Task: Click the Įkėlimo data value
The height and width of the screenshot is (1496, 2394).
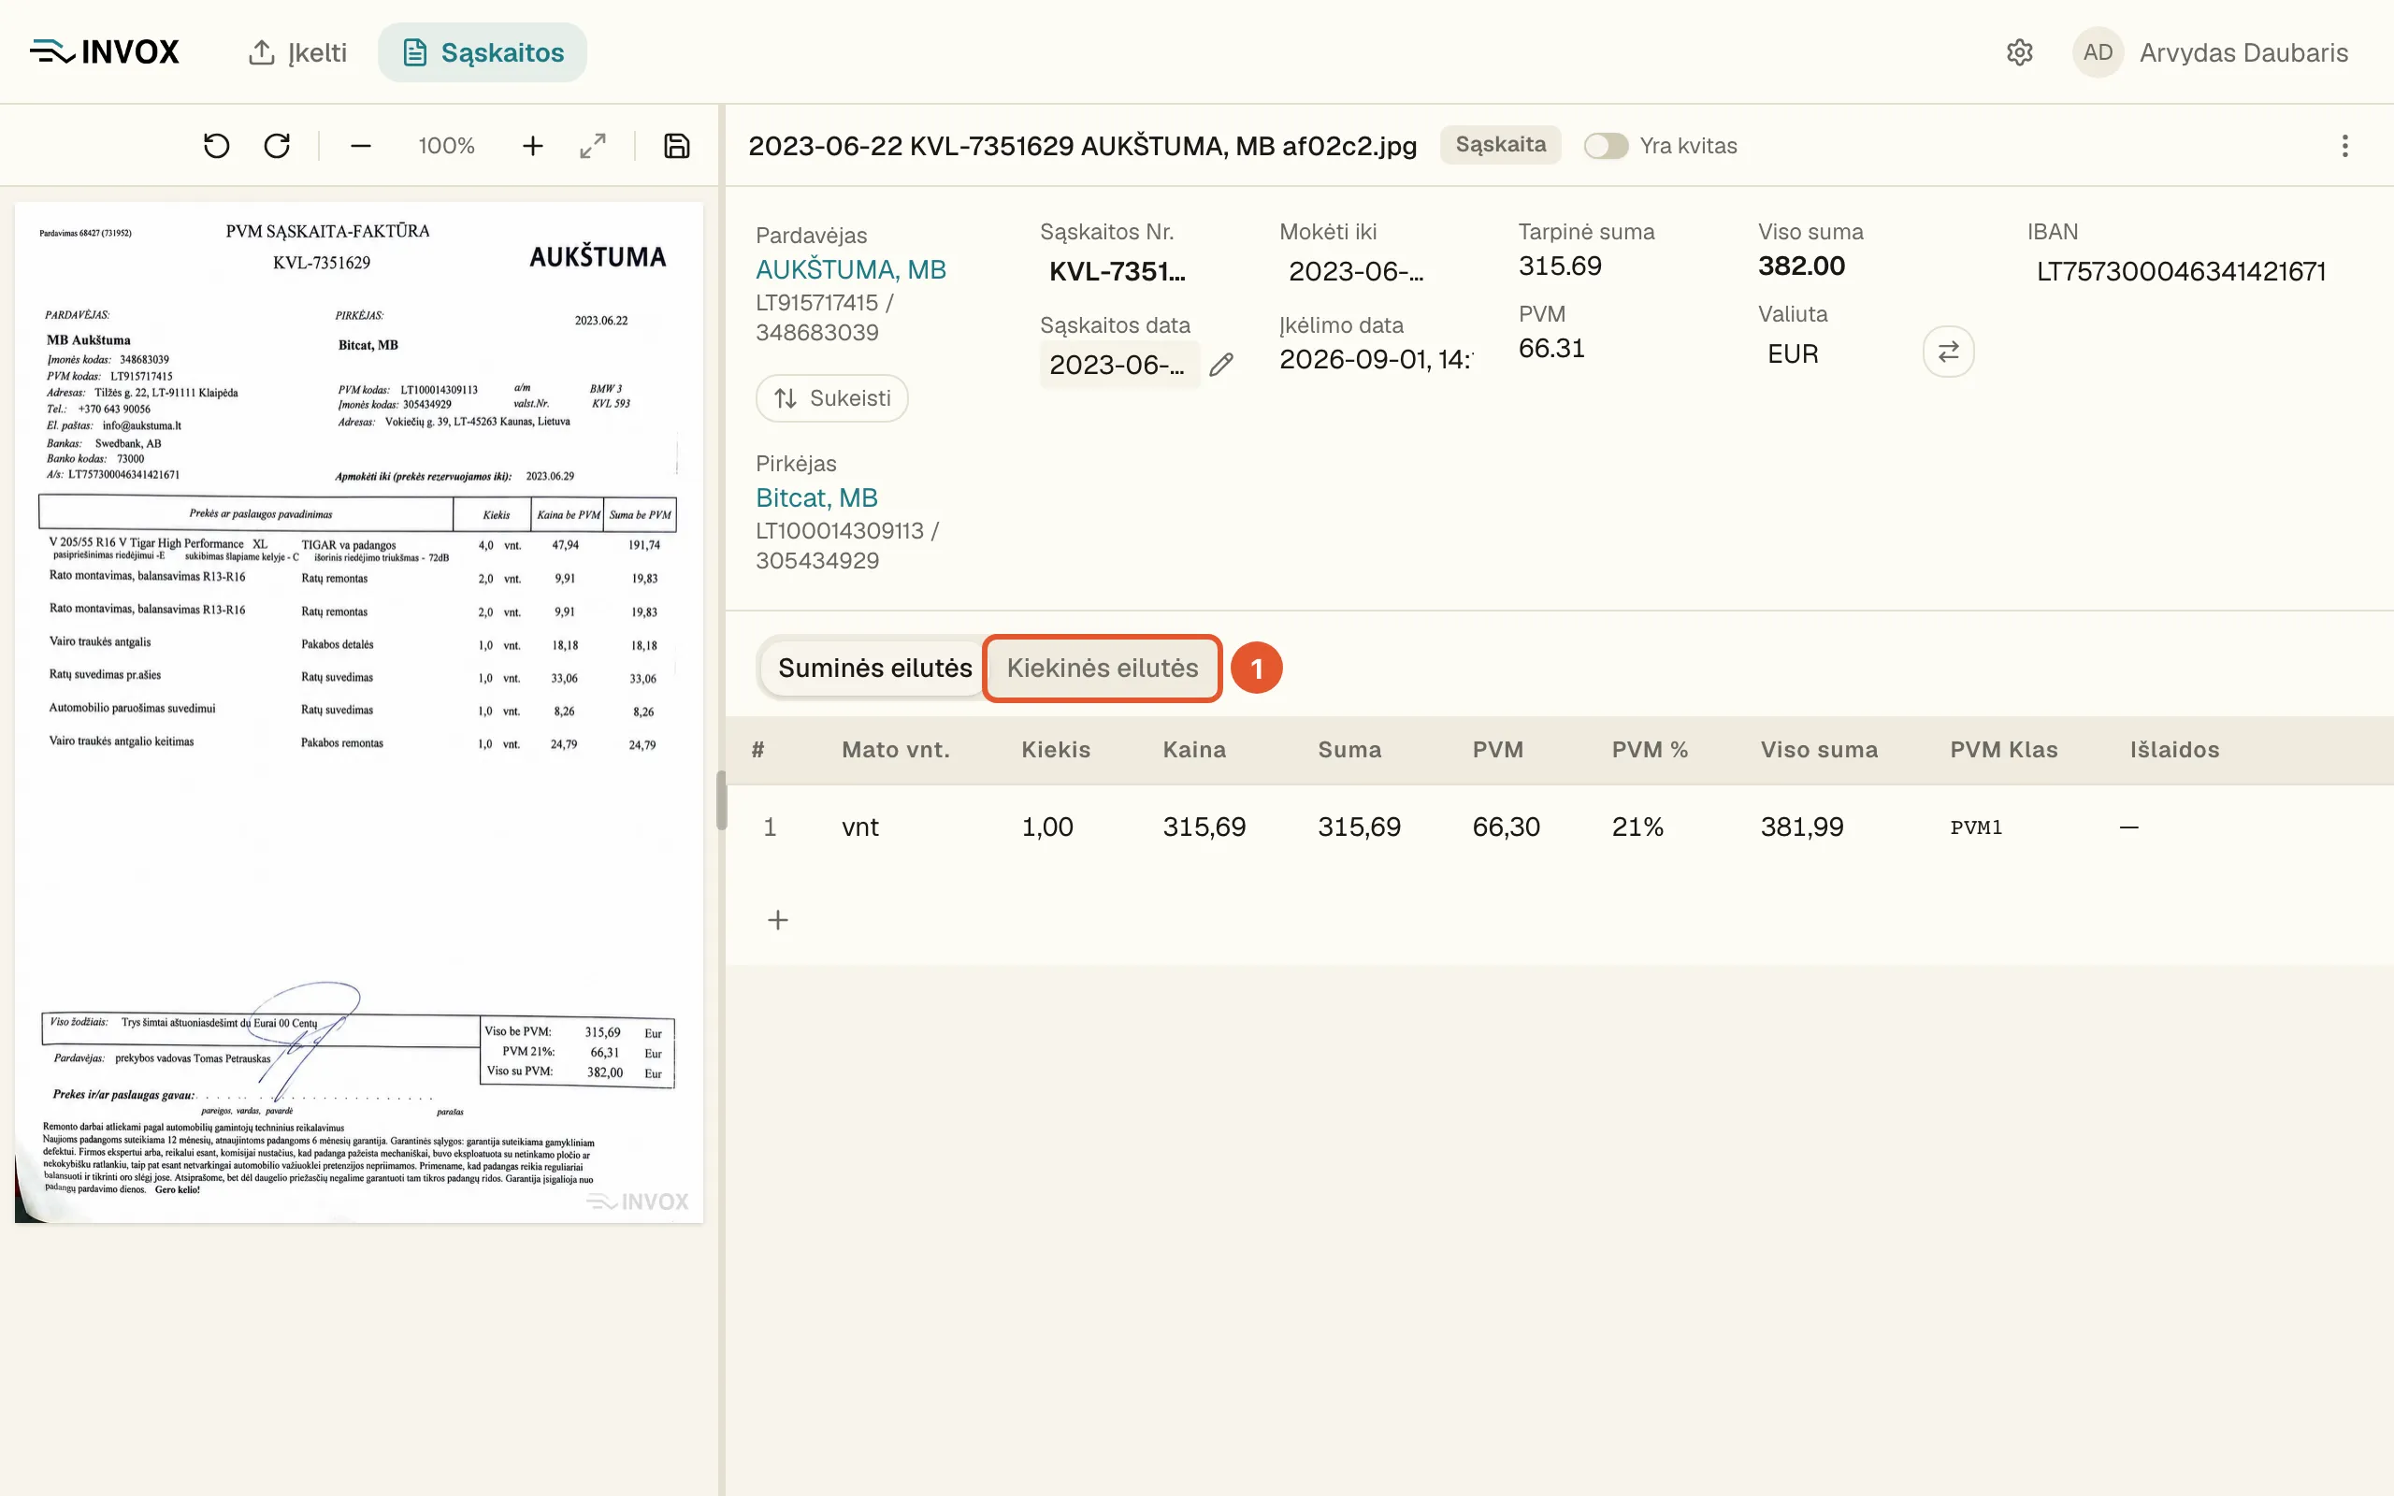Action: click(1375, 359)
